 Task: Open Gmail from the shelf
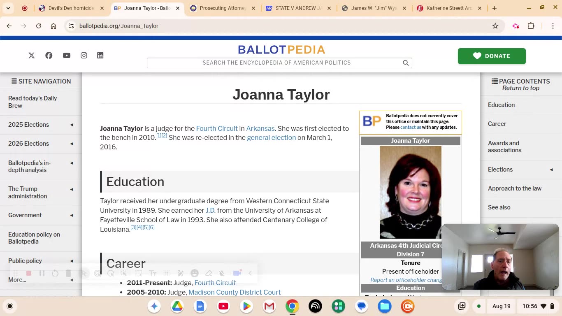(269, 306)
